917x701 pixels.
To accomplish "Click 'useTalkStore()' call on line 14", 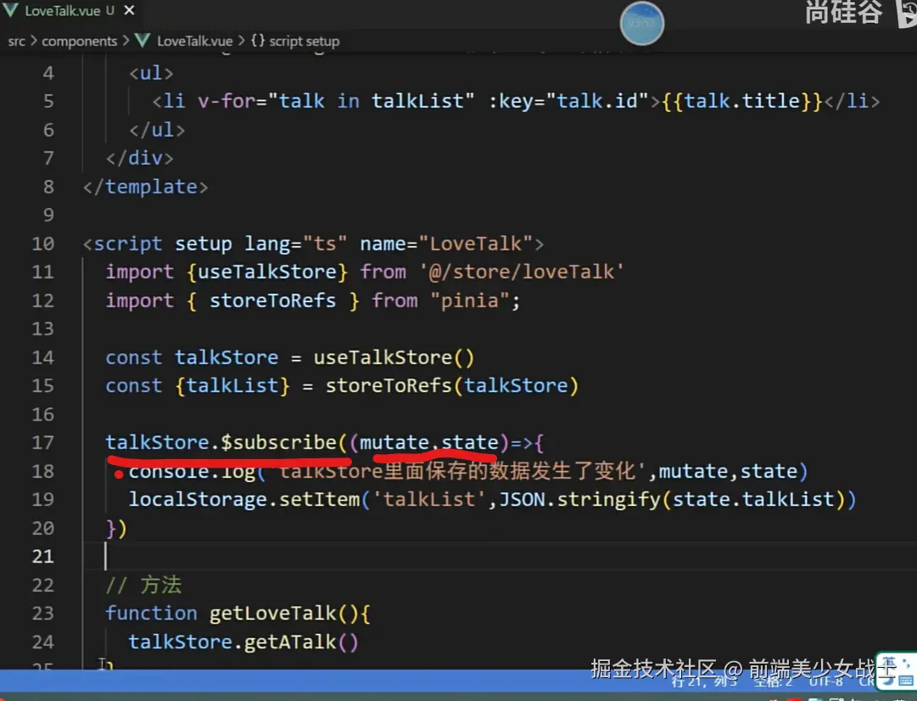I will 394,357.
